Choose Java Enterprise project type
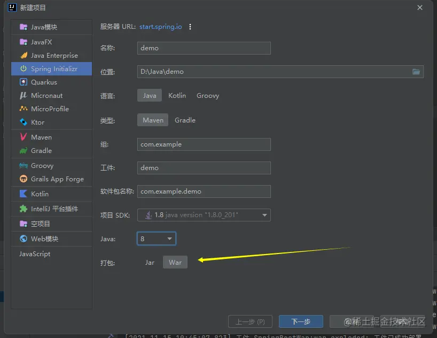The height and width of the screenshot is (338, 437). (x=52, y=55)
